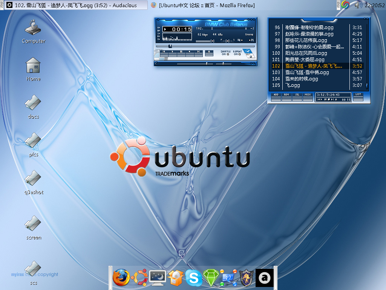Select playlist track 100 阳光总在风雨后.ogg
The width and height of the screenshot is (386, 290).
coord(317,53)
